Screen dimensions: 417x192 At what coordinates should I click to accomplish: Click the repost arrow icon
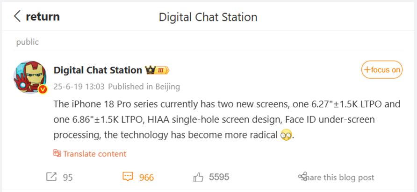point(51,177)
